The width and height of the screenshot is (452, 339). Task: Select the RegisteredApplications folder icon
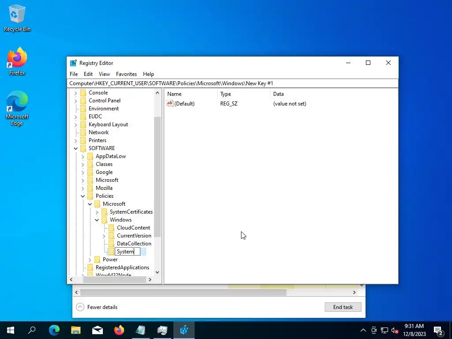[x=90, y=267]
